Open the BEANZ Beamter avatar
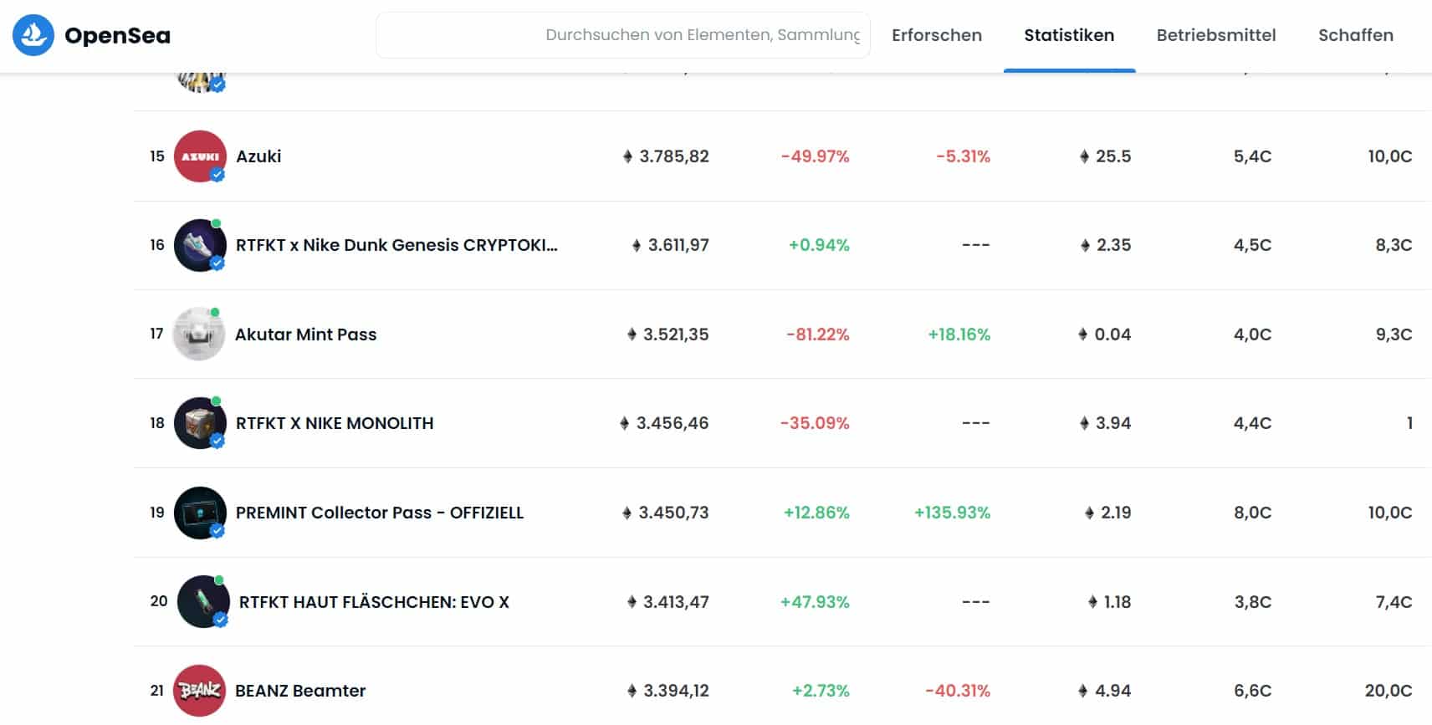 coord(199,691)
